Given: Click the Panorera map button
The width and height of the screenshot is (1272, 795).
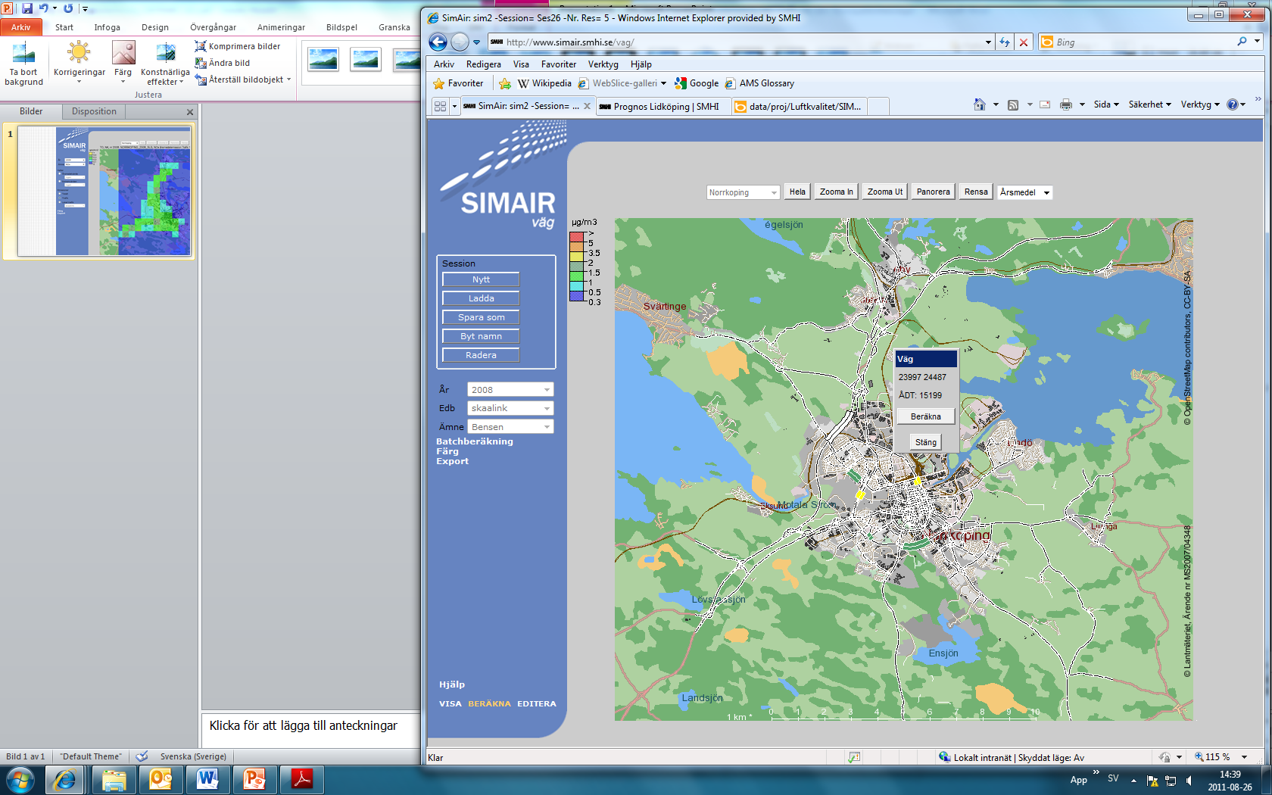Looking at the screenshot, I should click(933, 192).
